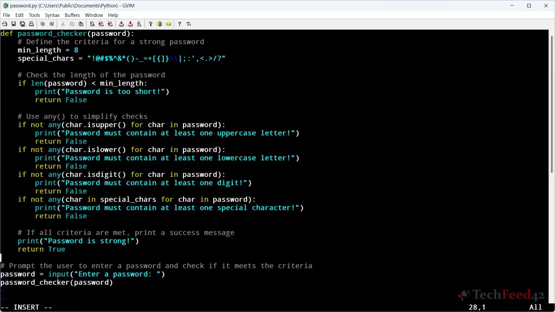Save the session with the download-arrow icon
The image size is (555, 312).
[x=130, y=24]
